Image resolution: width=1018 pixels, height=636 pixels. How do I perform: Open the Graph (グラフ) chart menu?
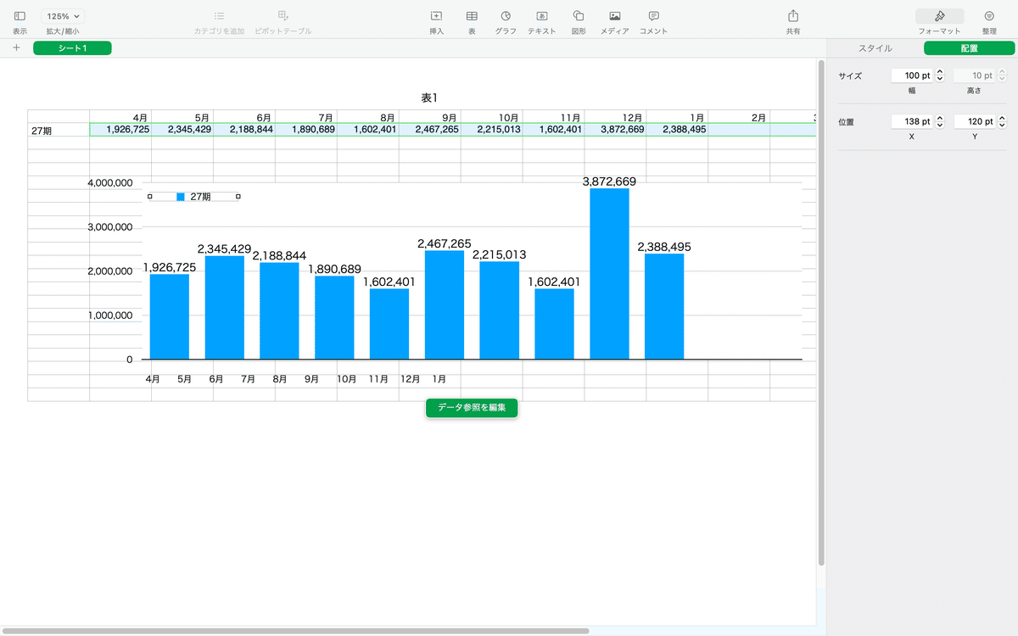point(506,16)
